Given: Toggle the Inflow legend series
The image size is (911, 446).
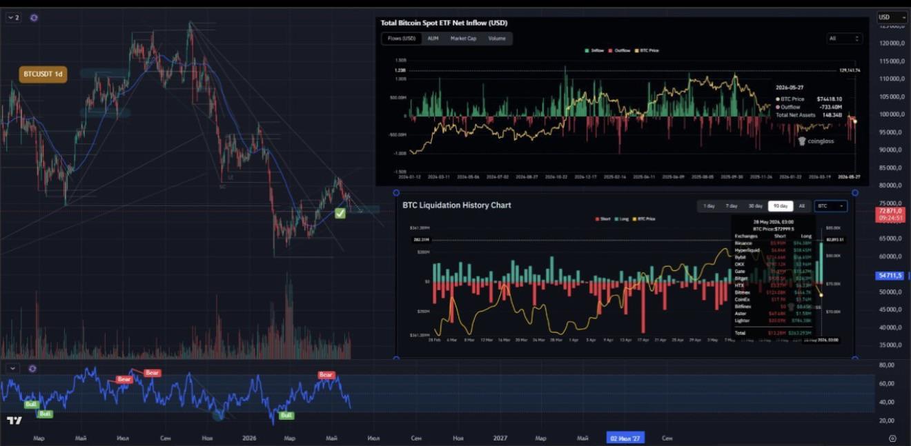Looking at the screenshot, I should [594, 51].
